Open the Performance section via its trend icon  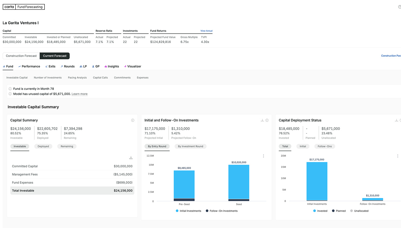(x=19, y=66)
